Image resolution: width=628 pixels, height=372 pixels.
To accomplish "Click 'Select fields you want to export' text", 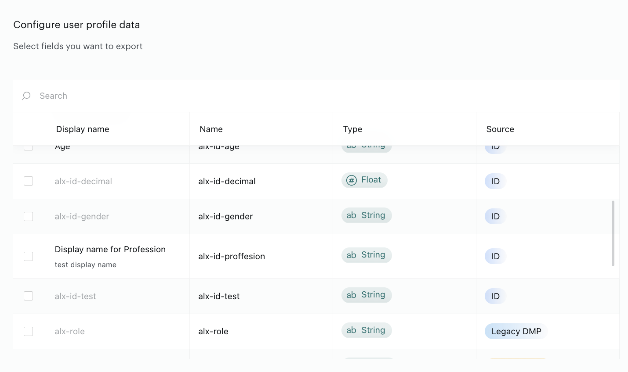I will coord(78,46).
